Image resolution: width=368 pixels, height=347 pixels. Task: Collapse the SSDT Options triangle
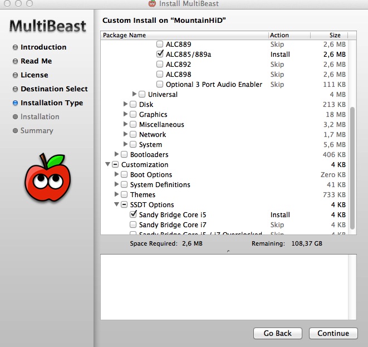(x=116, y=204)
